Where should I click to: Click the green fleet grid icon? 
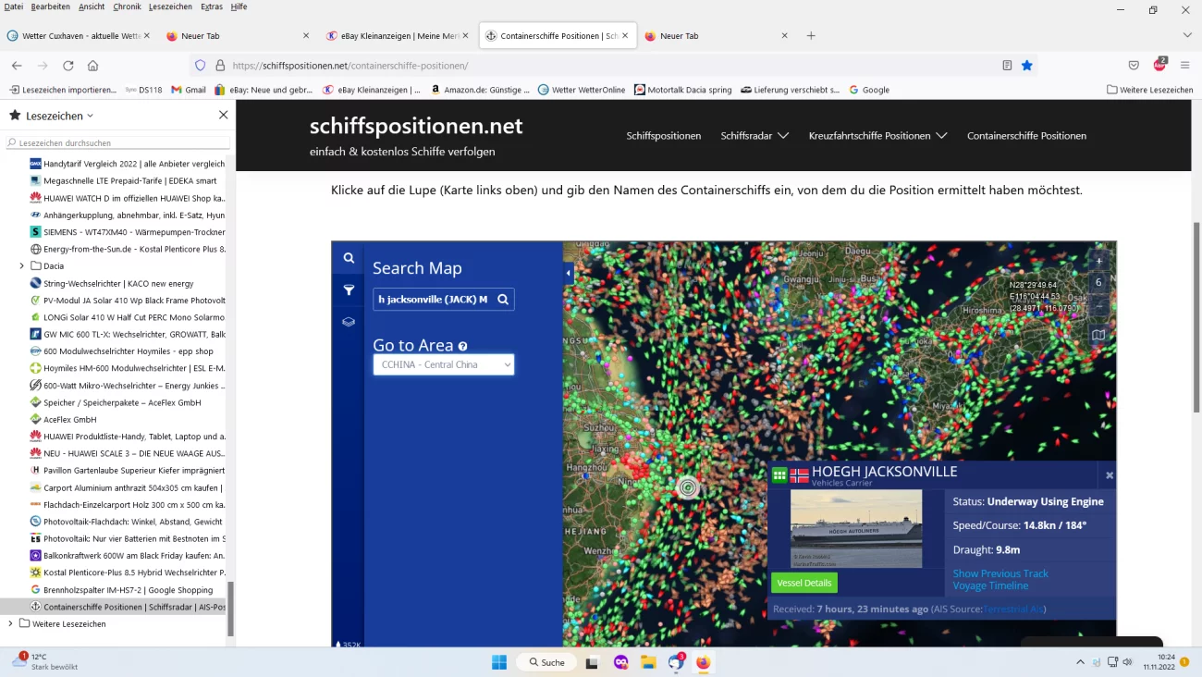[x=779, y=475]
